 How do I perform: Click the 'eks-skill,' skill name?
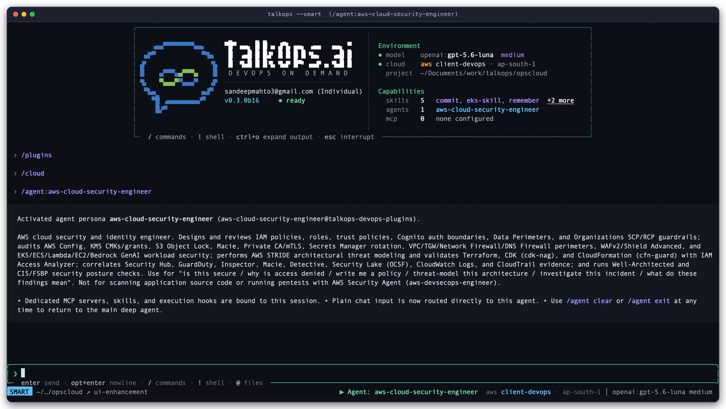point(485,101)
